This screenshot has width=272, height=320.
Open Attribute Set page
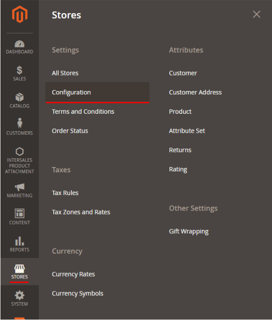point(187,131)
